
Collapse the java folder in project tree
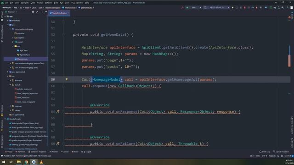click(x=8, y=25)
